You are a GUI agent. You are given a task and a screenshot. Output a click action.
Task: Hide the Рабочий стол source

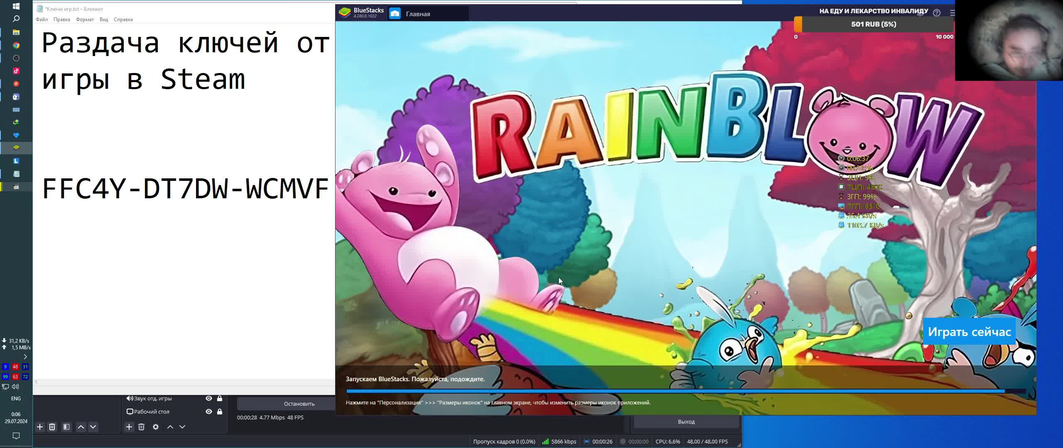pos(209,411)
